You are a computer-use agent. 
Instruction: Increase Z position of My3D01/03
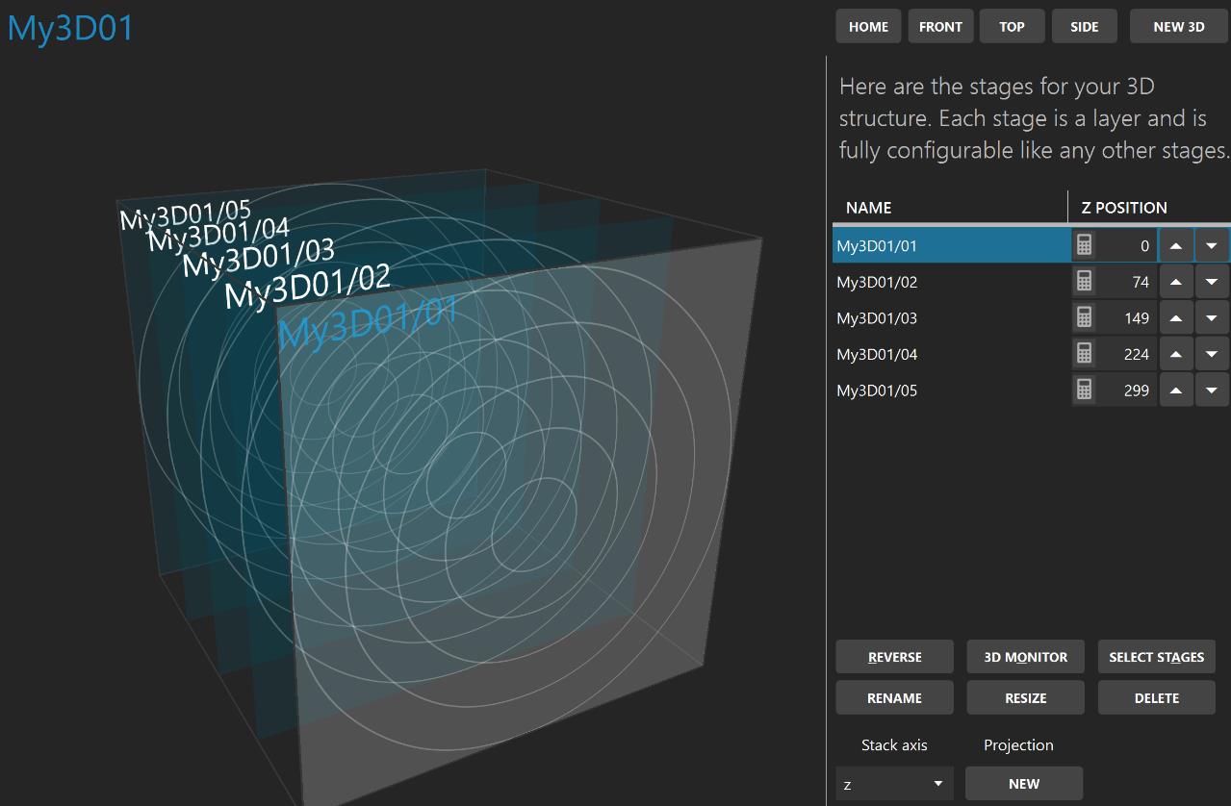pyautogui.click(x=1176, y=318)
